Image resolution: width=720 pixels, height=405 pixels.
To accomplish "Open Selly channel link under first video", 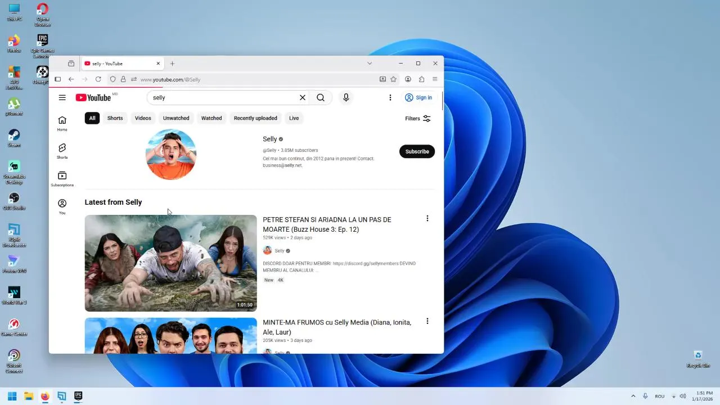I will pos(279,251).
